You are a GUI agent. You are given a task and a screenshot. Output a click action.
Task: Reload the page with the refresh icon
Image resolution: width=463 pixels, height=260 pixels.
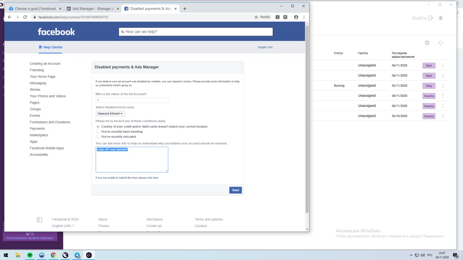[25, 17]
